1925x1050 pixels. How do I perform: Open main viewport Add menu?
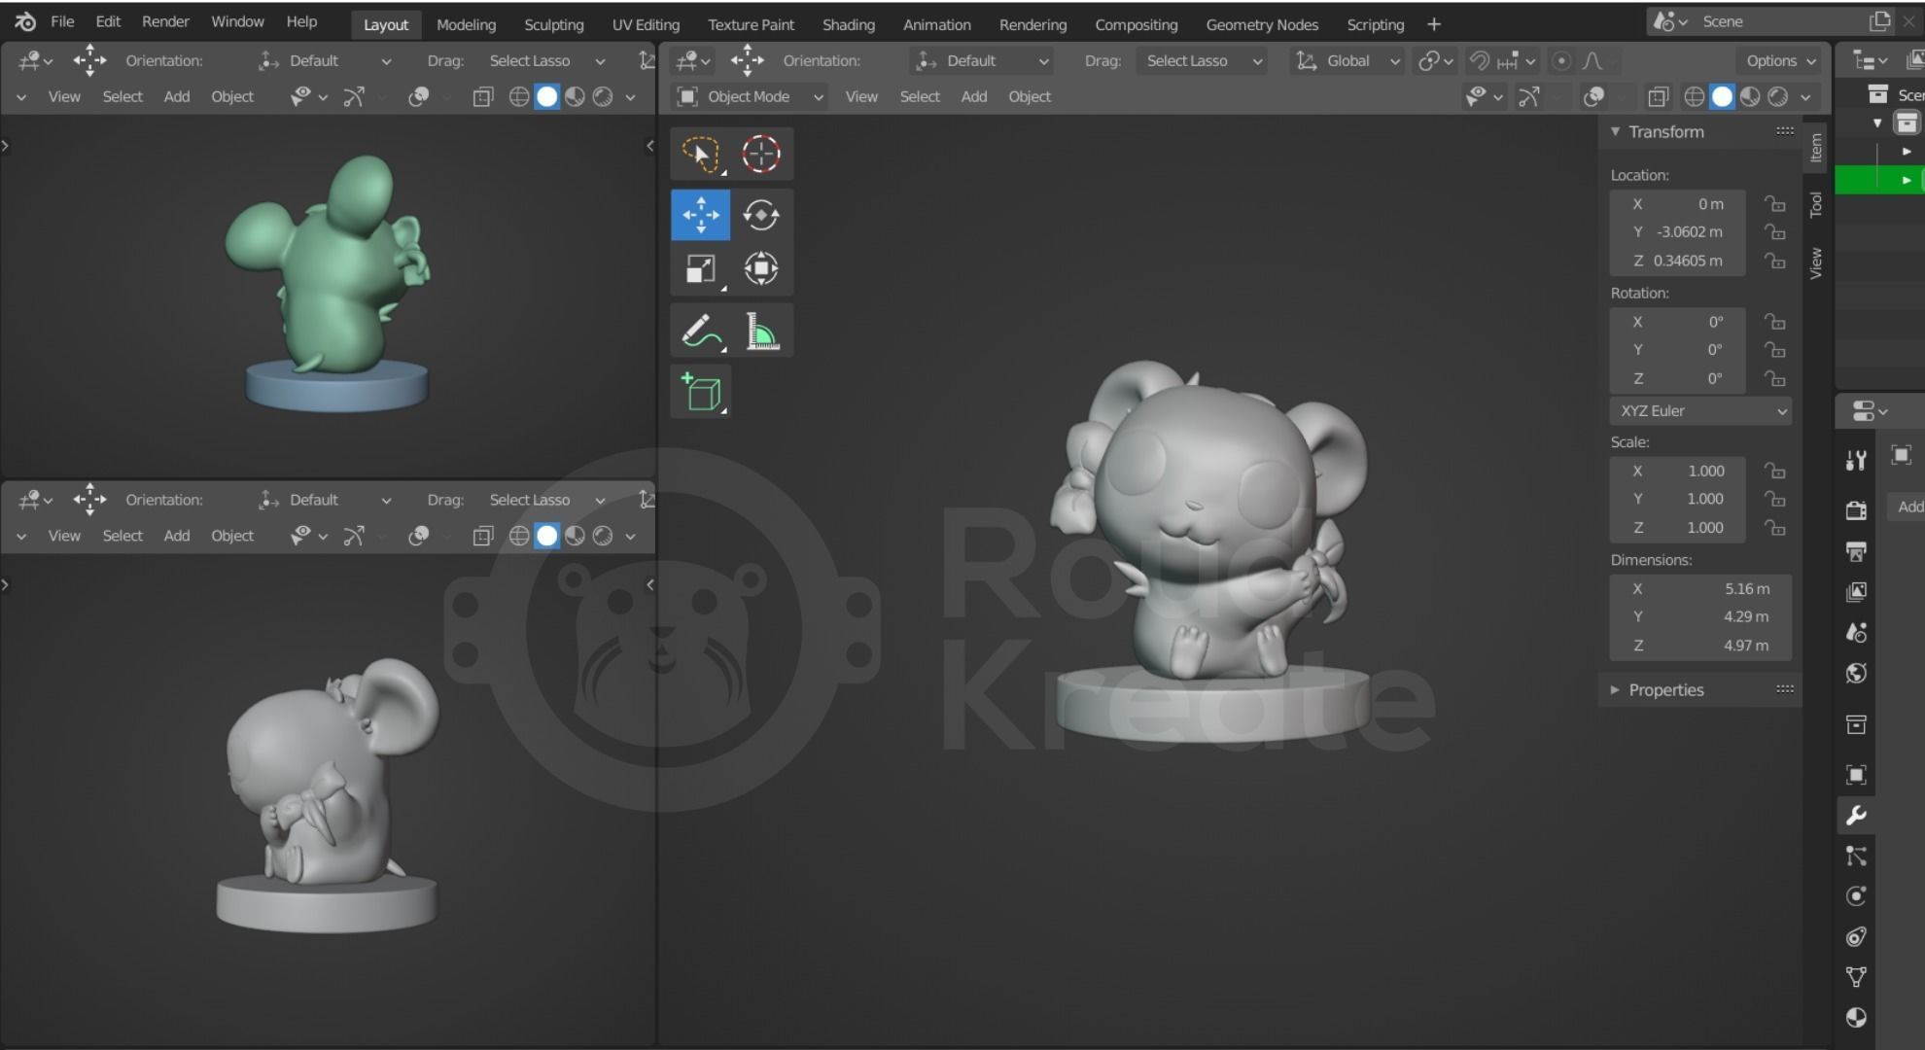click(x=973, y=96)
